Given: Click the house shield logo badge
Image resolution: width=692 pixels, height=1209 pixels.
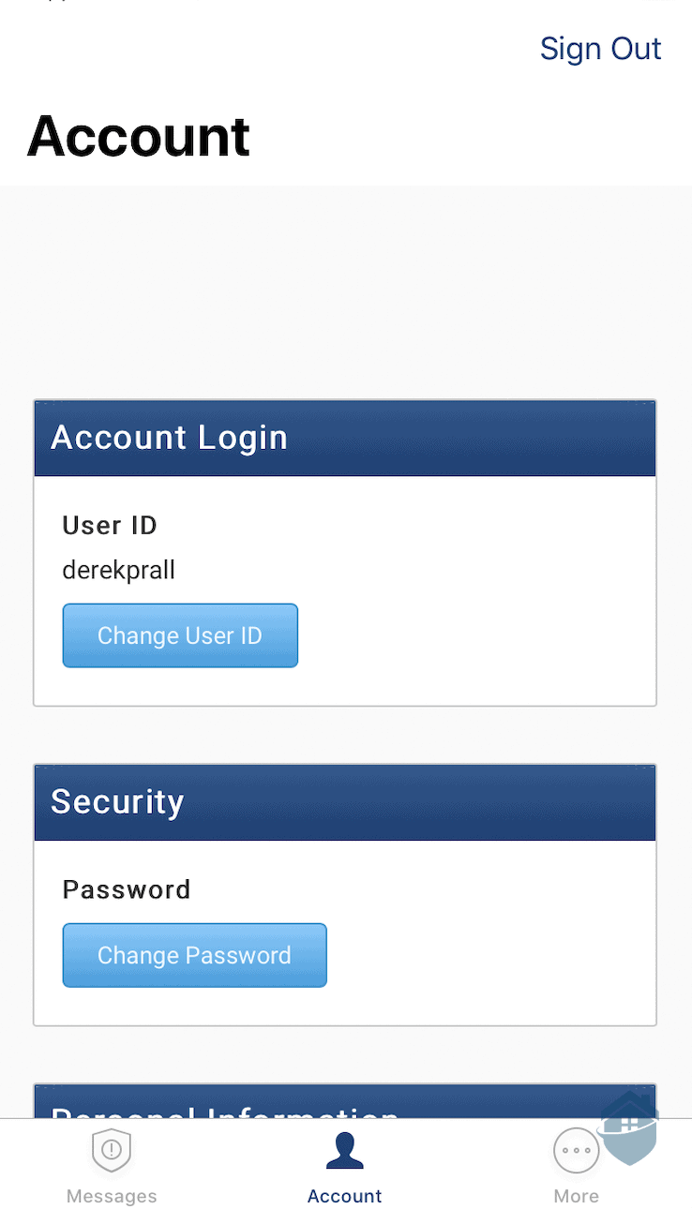Looking at the screenshot, I should (x=629, y=1127).
